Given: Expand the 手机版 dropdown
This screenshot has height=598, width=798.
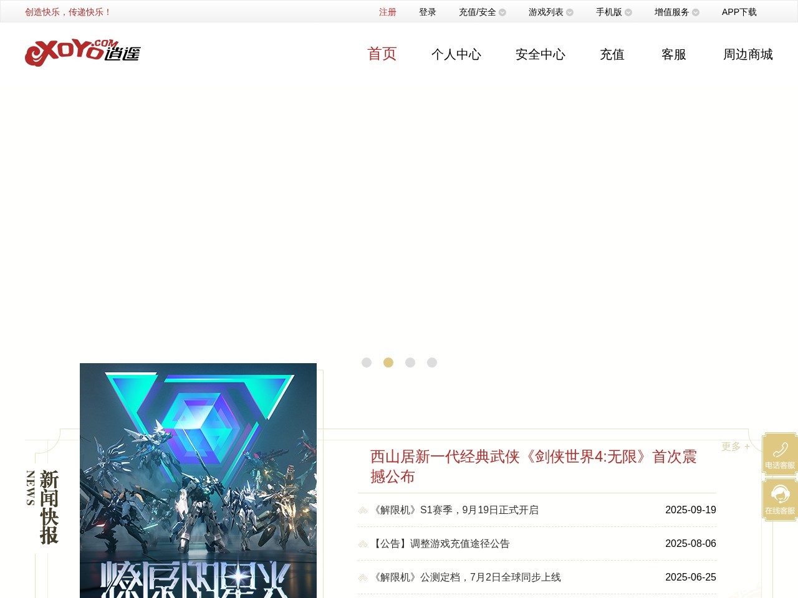Looking at the screenshot, I should point(614,12).
